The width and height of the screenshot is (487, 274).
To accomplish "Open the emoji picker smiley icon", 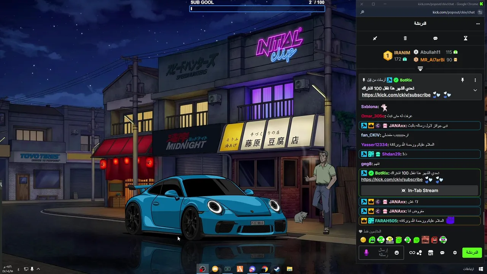I will 397,253.
